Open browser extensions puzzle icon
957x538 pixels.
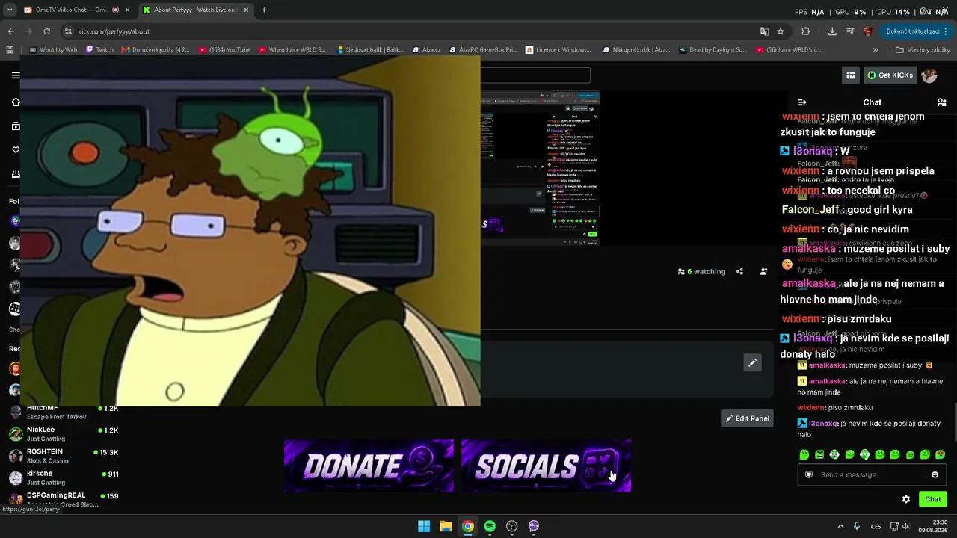[x=805, y=31]
